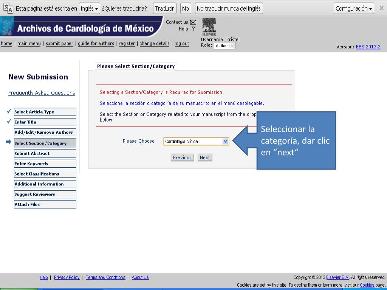This screenshot has height=290, width=387.
Task: Click the Help question mark icon
Action: (x=193, y=29)
